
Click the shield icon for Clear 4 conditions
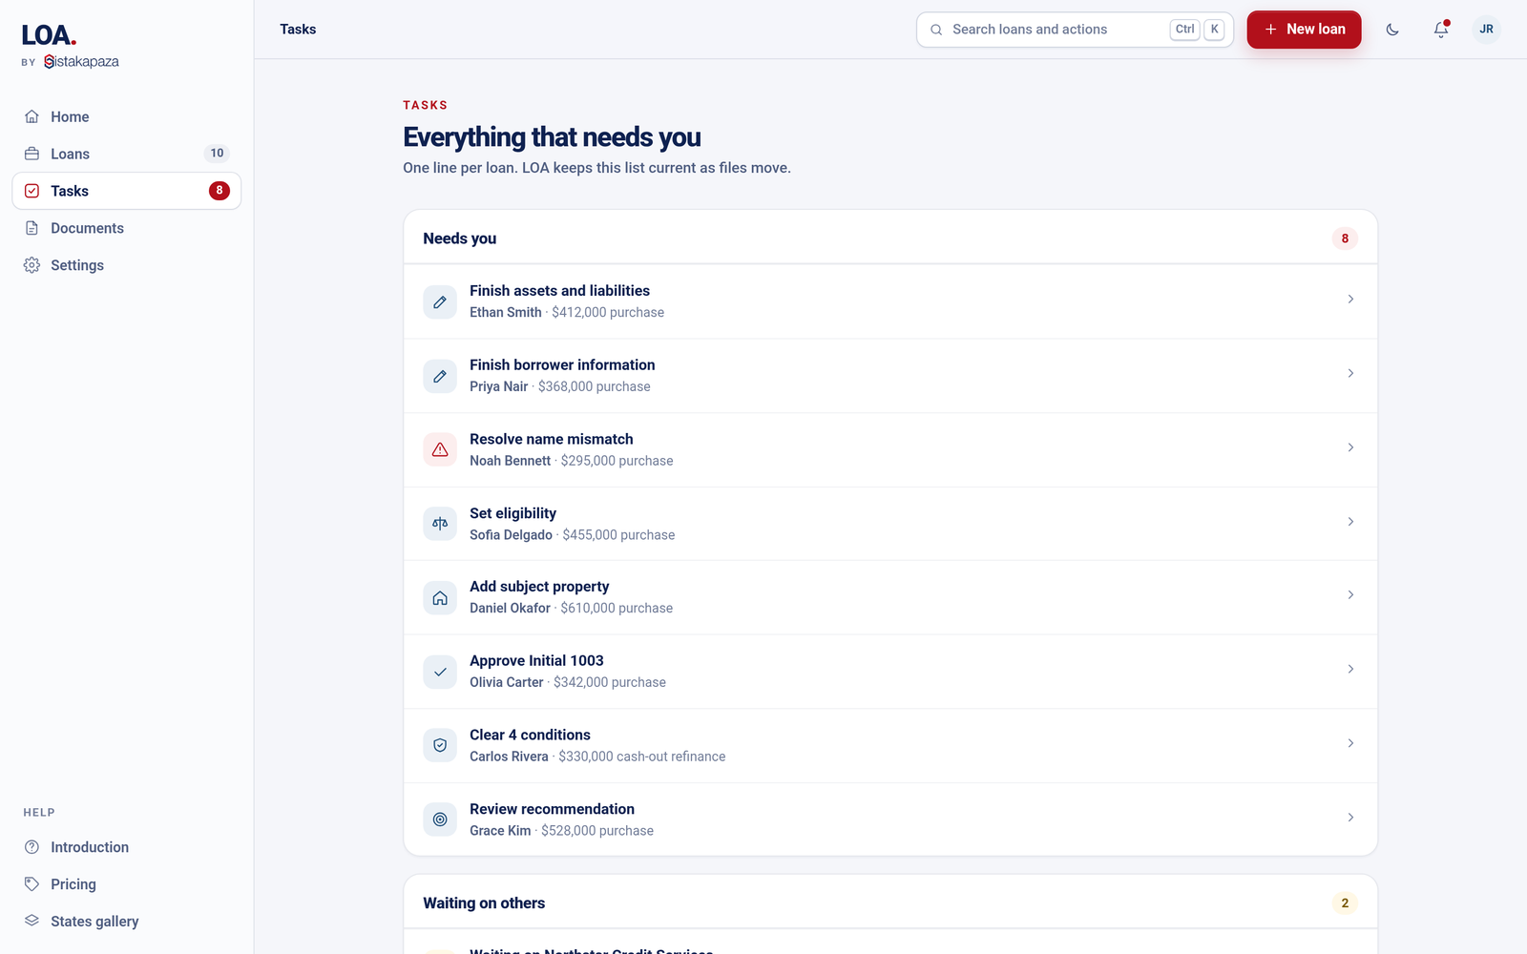tap(440, 745)
